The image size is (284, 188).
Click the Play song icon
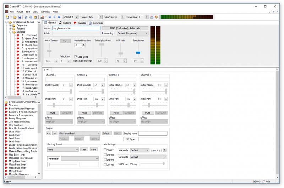point(59,17)
